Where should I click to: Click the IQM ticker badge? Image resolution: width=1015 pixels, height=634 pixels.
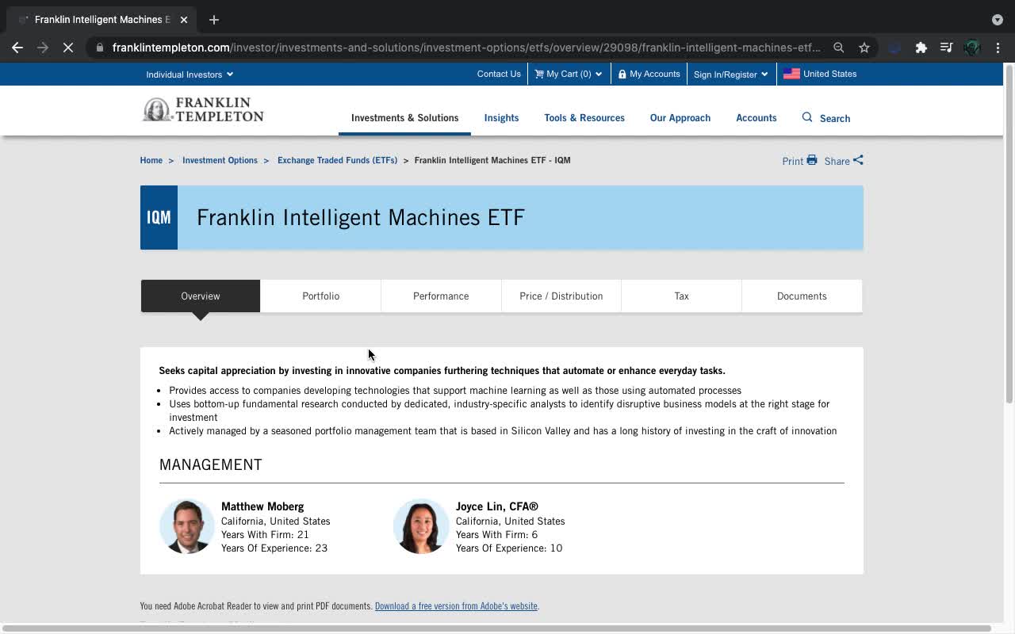tap(159, 217)
